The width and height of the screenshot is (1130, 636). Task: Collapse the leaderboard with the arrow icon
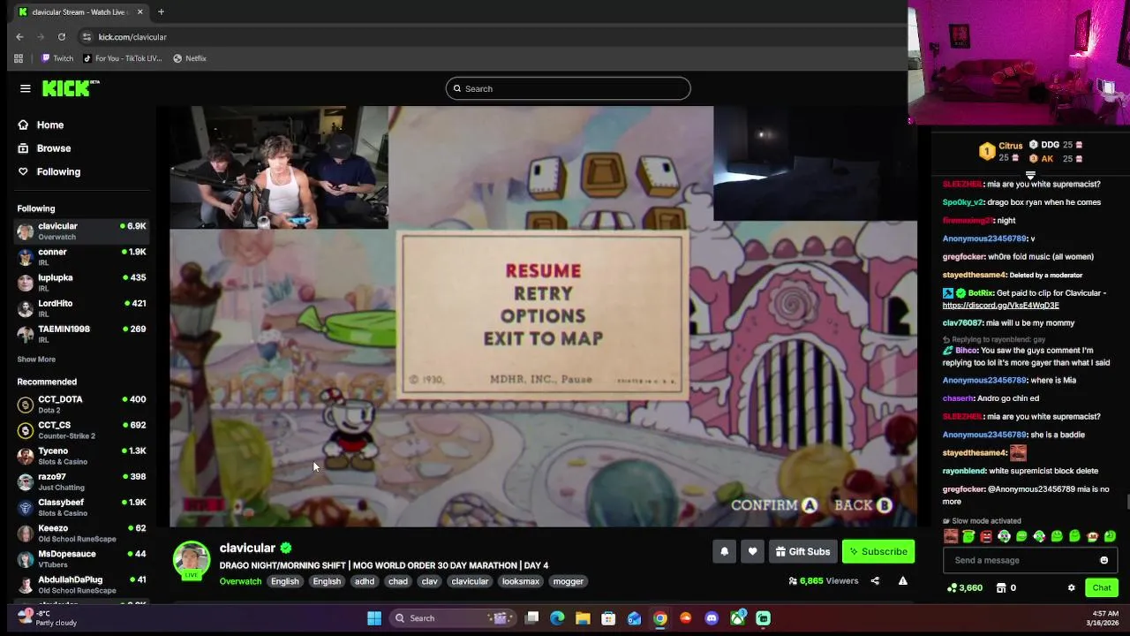(1030, 176)
